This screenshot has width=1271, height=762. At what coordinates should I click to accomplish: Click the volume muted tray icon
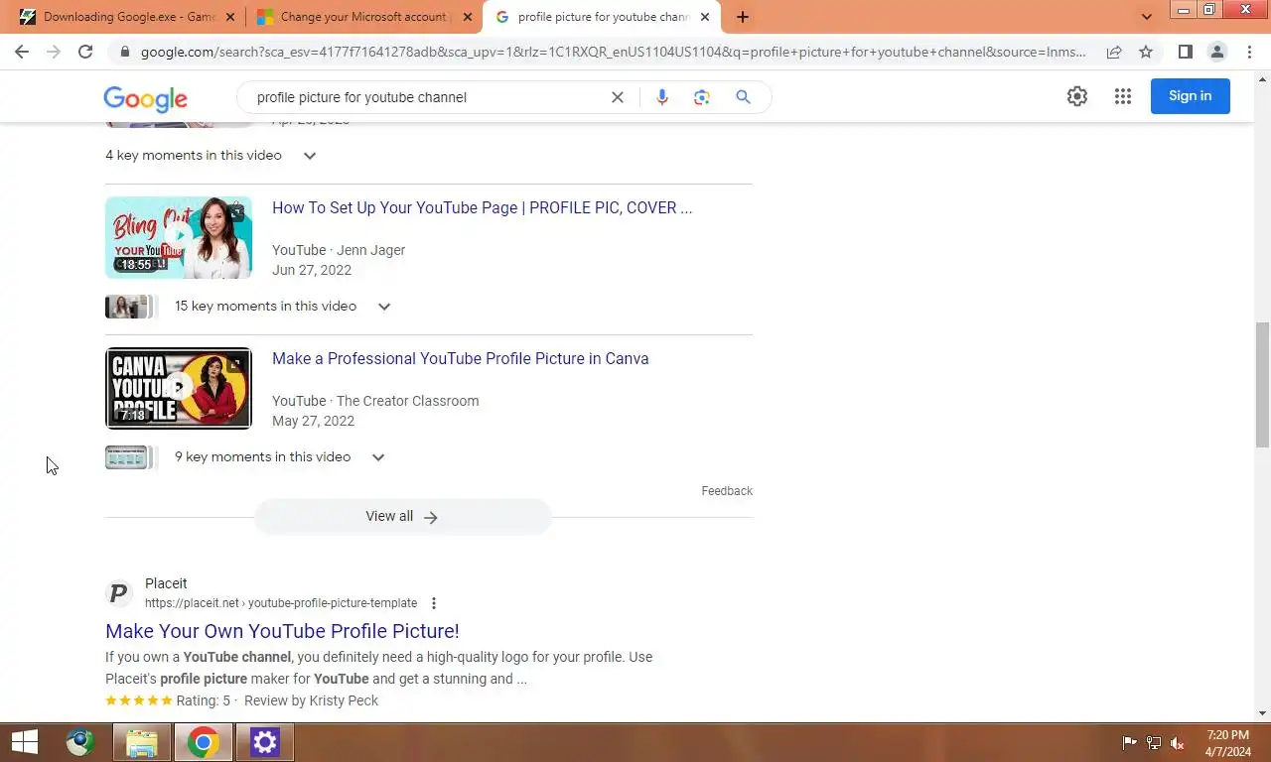pos(1178,743)
